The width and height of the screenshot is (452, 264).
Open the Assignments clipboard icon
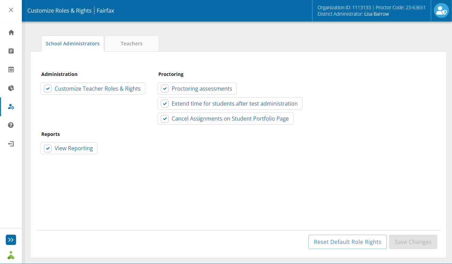(11, 51)
